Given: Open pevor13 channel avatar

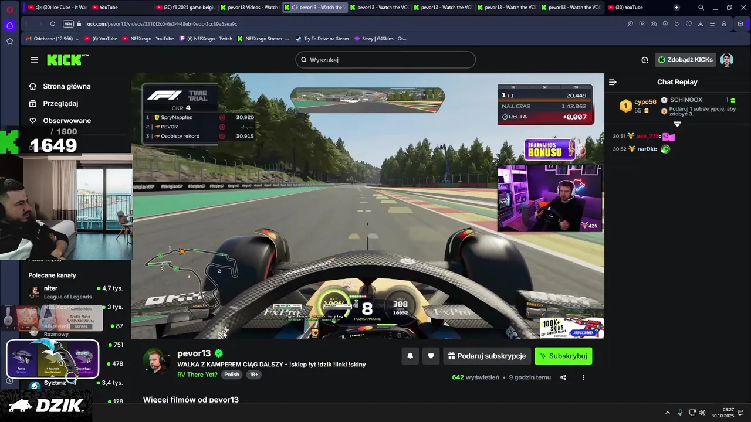Looking at the screenshot, I should [157, 361].
